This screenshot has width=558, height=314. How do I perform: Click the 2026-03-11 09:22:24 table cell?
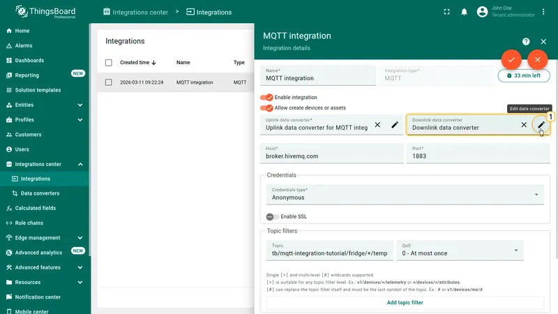142,82
